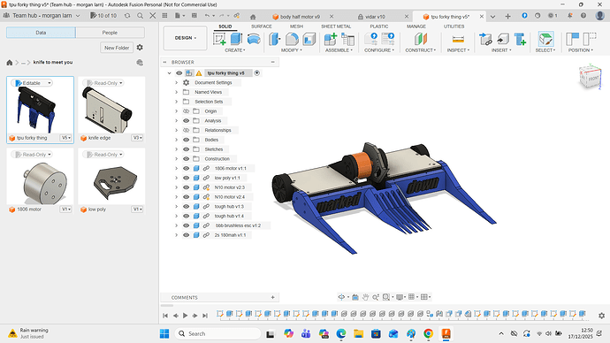Open Display Settings in navigation bar
The height and width of the screenshot is (343, 610).
[x=400, y=297]
